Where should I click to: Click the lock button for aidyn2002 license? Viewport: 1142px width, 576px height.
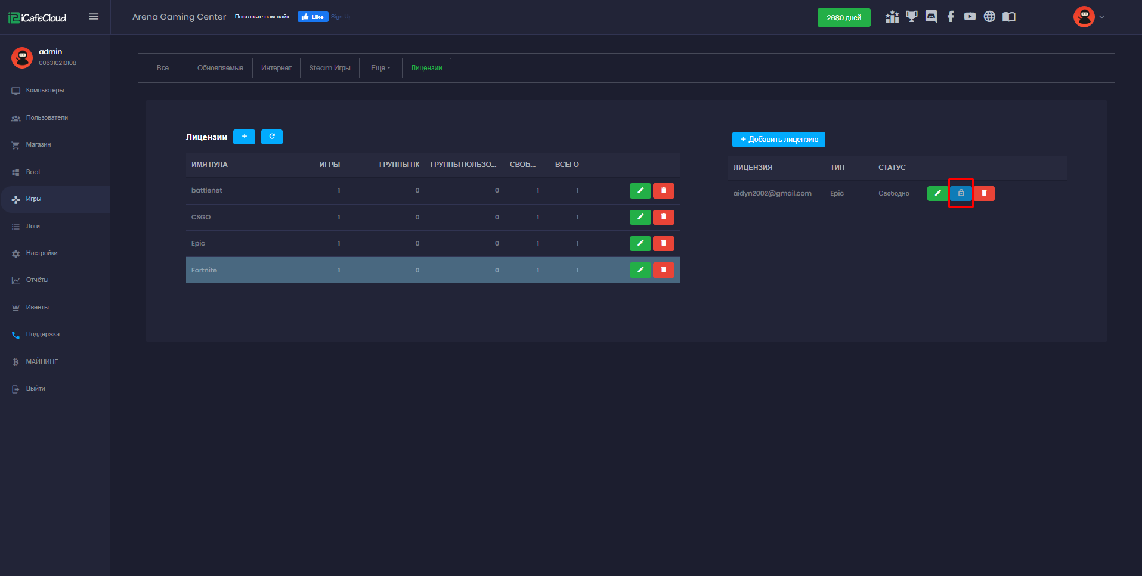click(x=961, y=193)
